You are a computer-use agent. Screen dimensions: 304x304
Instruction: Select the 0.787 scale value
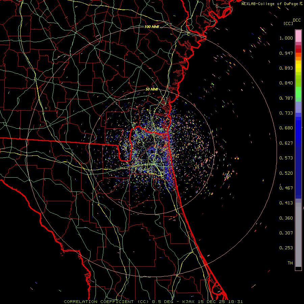click(286, 98)
